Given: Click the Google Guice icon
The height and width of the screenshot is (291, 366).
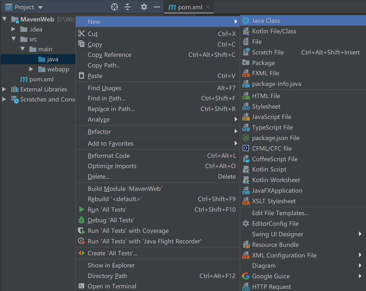Looking at the screenshot, I should pyautogui.click(x=246, y=276).
